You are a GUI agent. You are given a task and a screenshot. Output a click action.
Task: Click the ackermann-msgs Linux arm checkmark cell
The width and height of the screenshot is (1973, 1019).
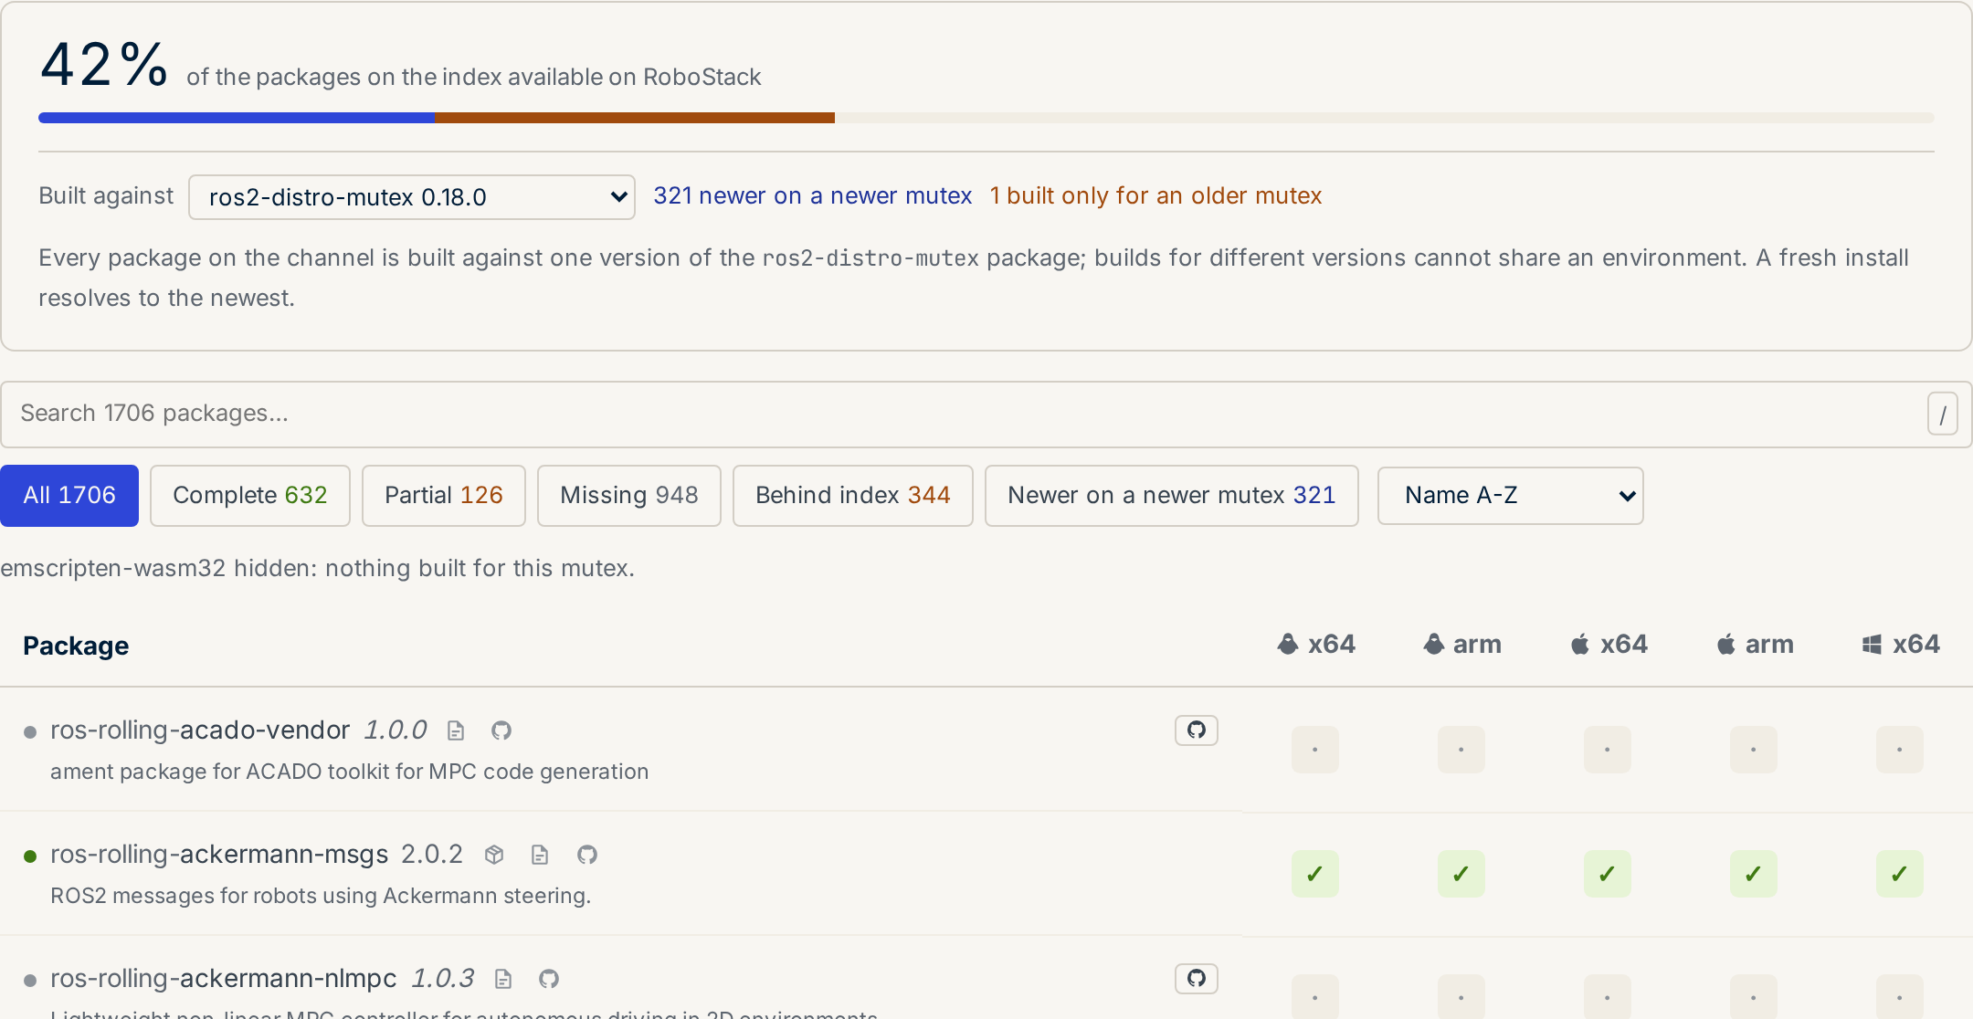click(x=1461, y=874)
